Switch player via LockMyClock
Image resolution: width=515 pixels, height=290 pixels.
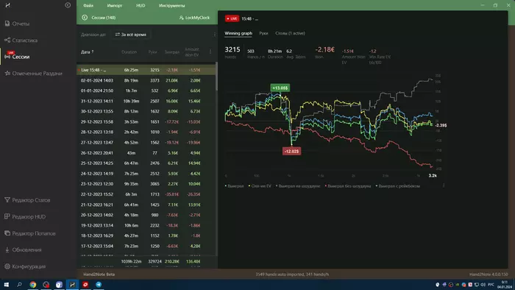[194, 18]
